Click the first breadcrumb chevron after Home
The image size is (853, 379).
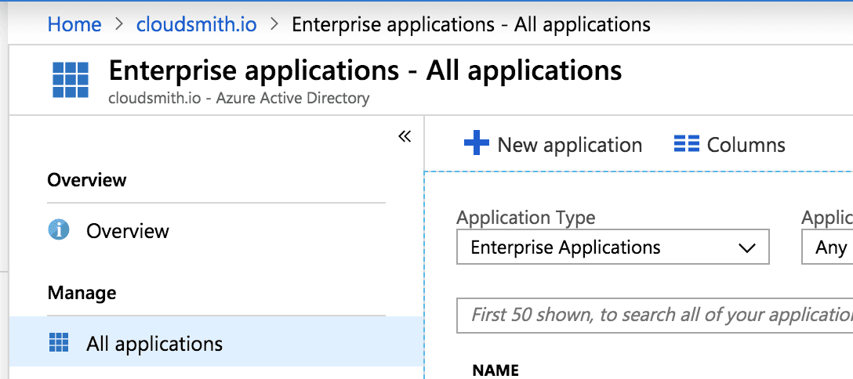[119, 24]
